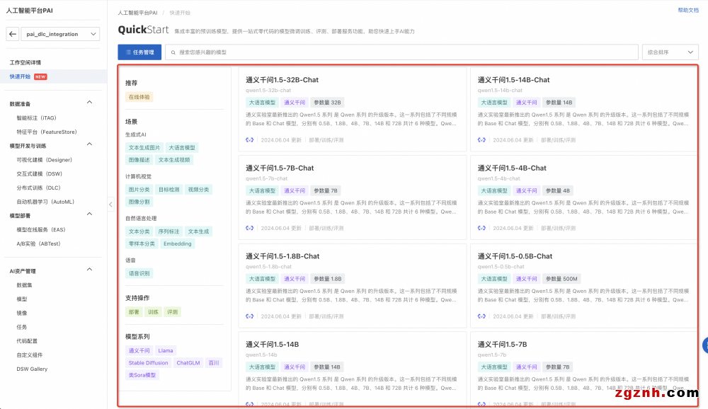Viewport: 708px width, 409px height.
Task: Collapse the 数据准备 sidebar section
Action: pyautogui.click(x=89, y=103)
